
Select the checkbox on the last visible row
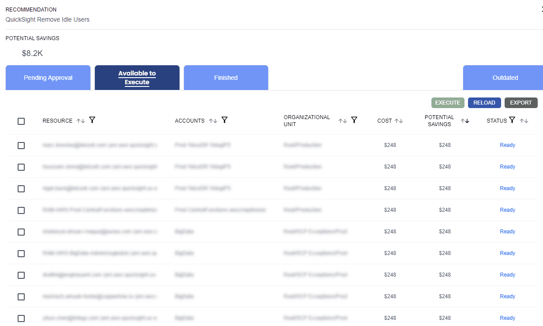[21, 318]
